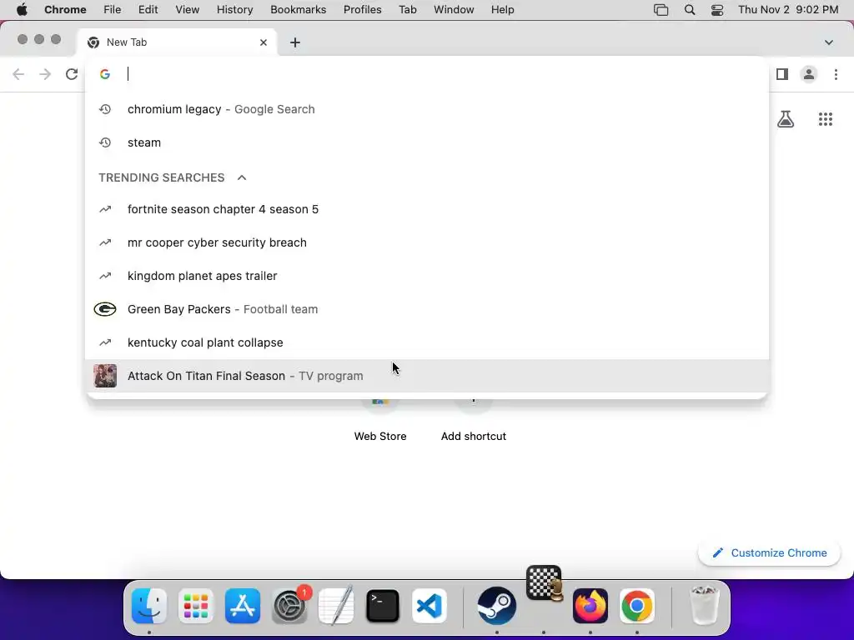Open a new tab with plus button
This screenshot has width=854, height=640.
(295, 42)
